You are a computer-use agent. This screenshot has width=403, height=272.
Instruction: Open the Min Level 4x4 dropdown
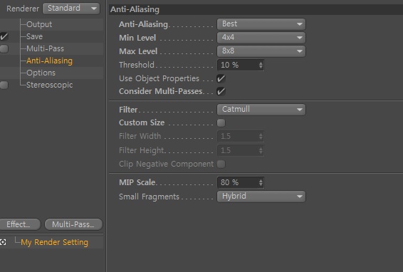(x=261, y=38)
